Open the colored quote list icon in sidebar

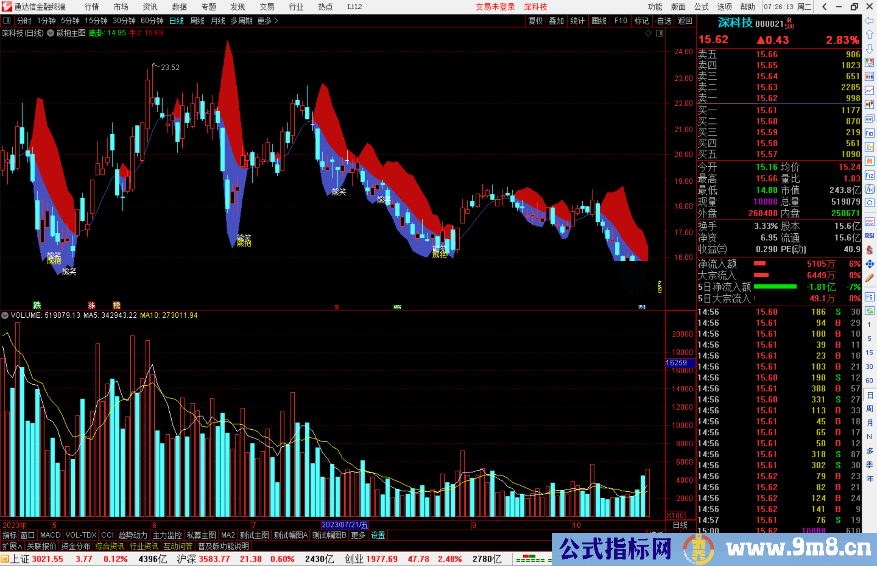pyautogui.click(x=869, y=62)
